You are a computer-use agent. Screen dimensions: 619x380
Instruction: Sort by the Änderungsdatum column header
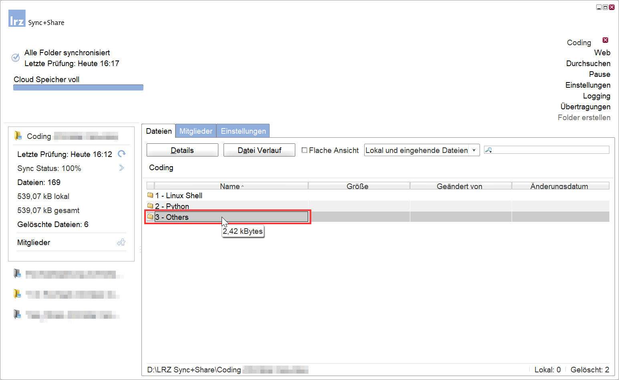[560, 186]
